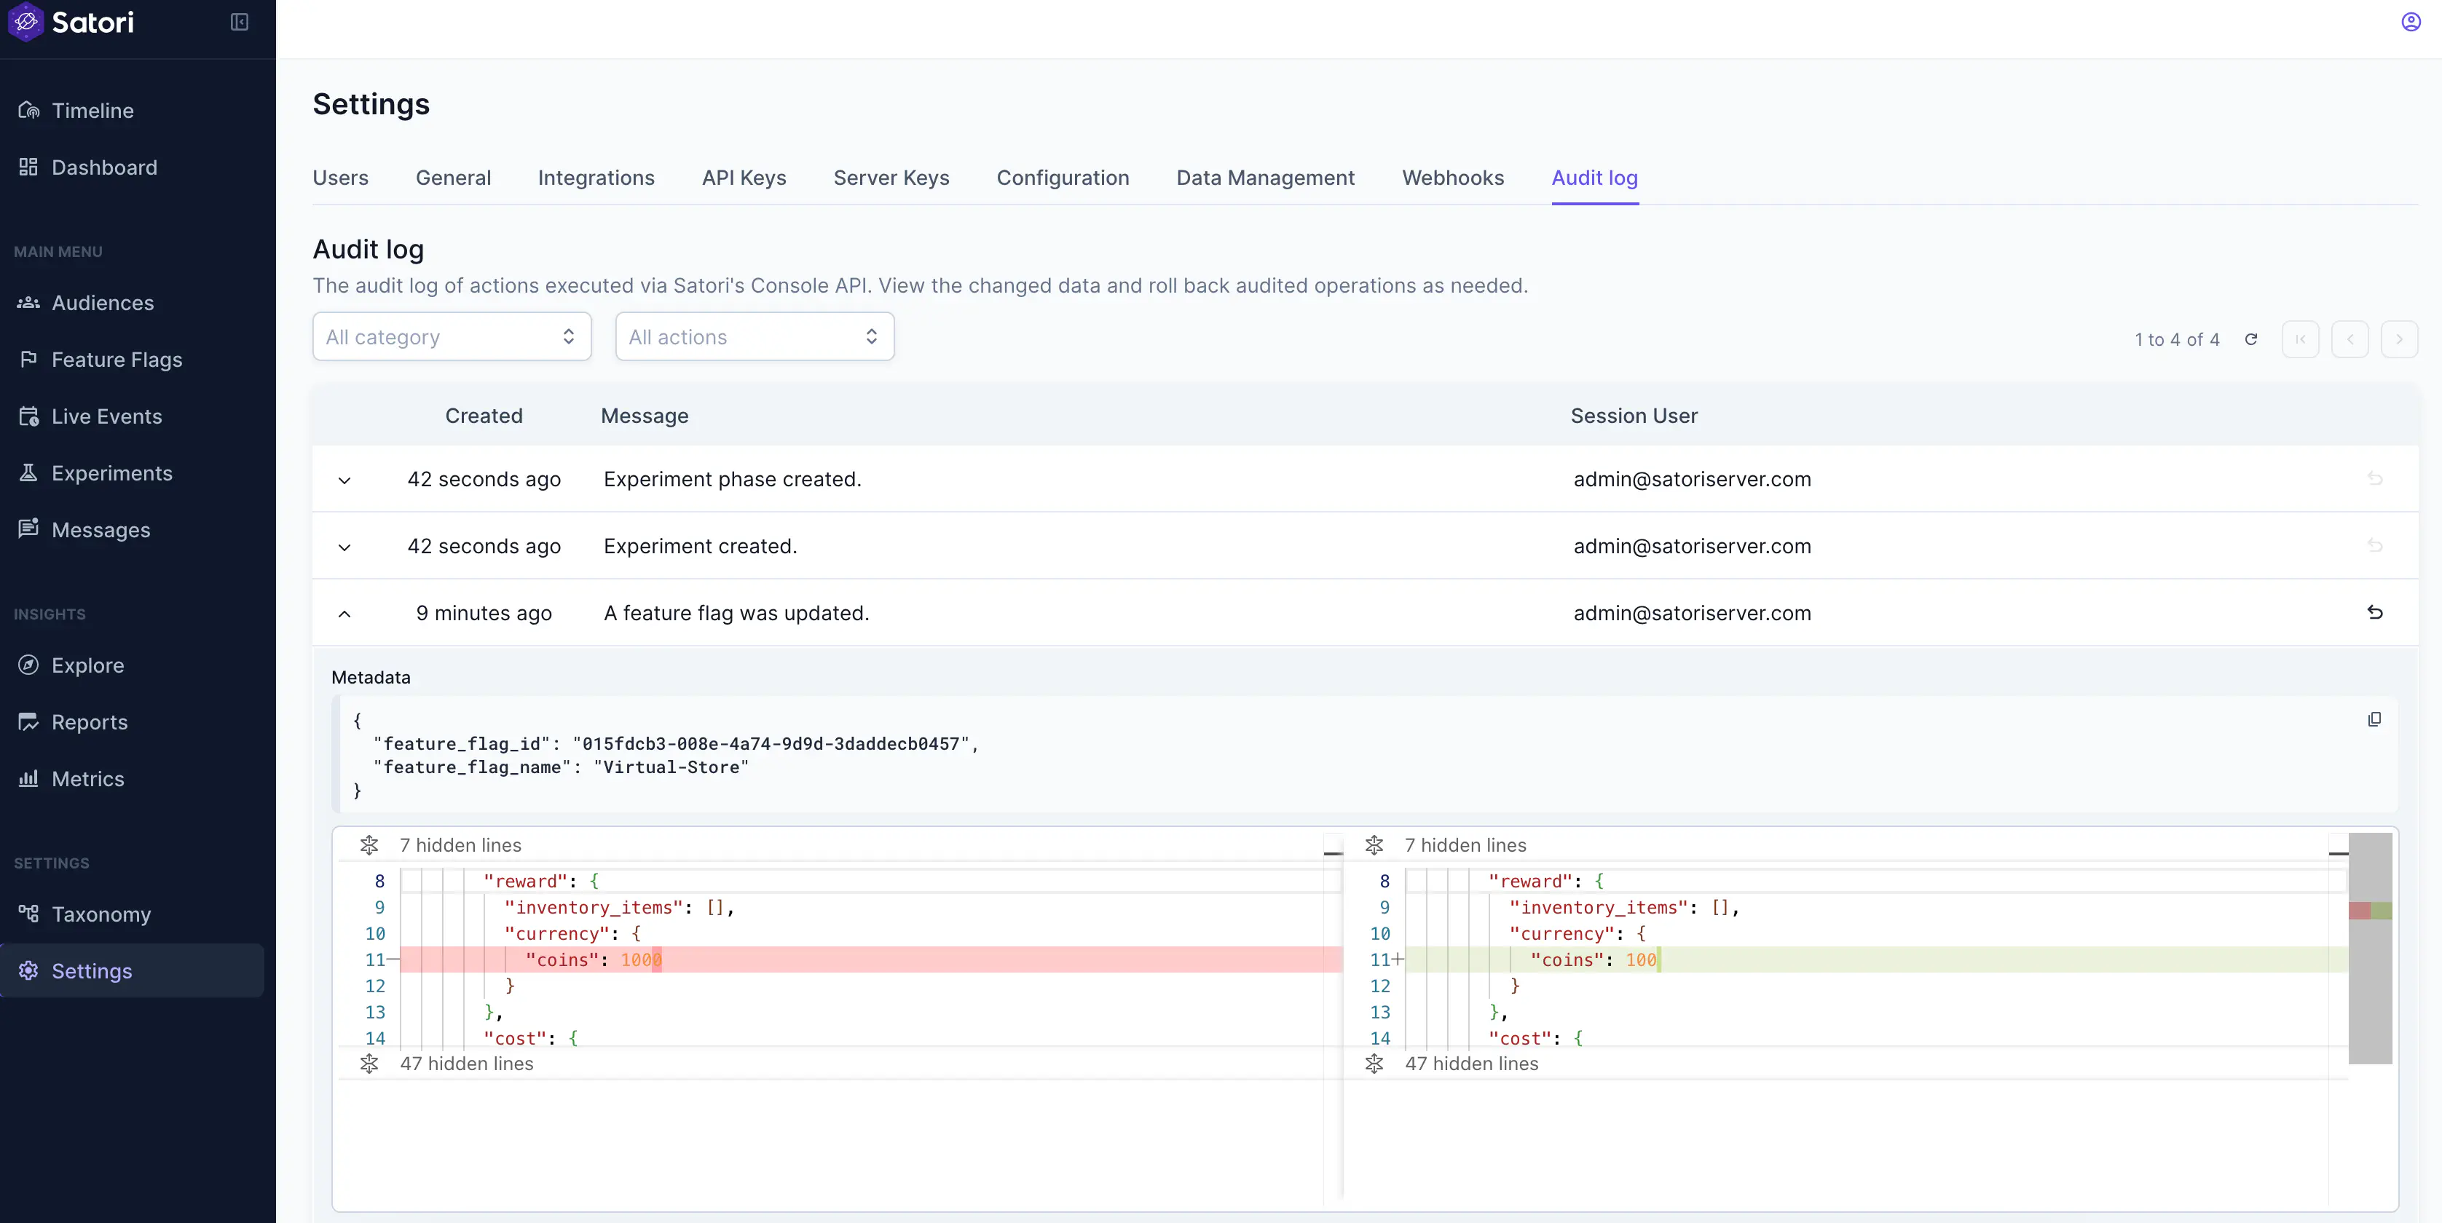Expand 7 hidden lines in left diff
The image size is (2442, 1223).
coord(369,845)
